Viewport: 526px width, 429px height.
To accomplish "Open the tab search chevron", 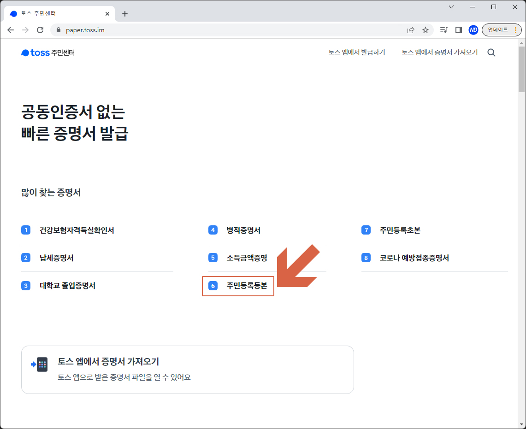I will (x=451, y=7).
